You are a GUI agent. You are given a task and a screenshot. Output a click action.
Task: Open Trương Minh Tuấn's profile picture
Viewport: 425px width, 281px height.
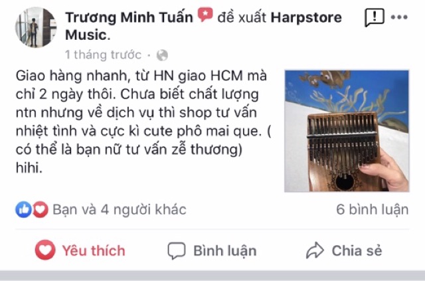click(36, 27)
